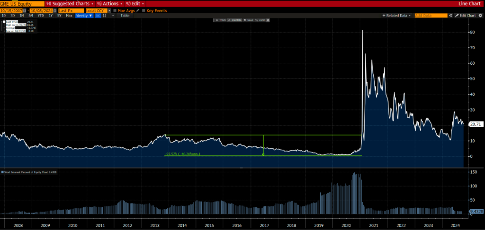The height and width of the screenshot is (230, 485).
Task: Open chart settings gear icon
Action: tap(480, 16)
